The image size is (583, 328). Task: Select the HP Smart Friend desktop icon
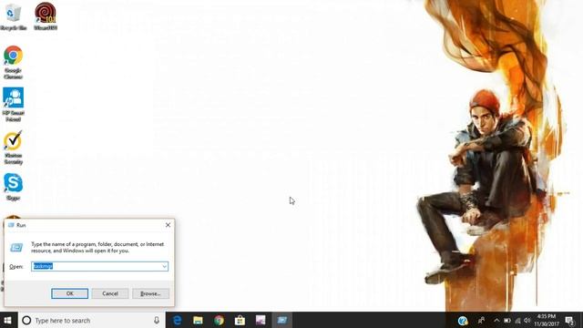(13, 105)
